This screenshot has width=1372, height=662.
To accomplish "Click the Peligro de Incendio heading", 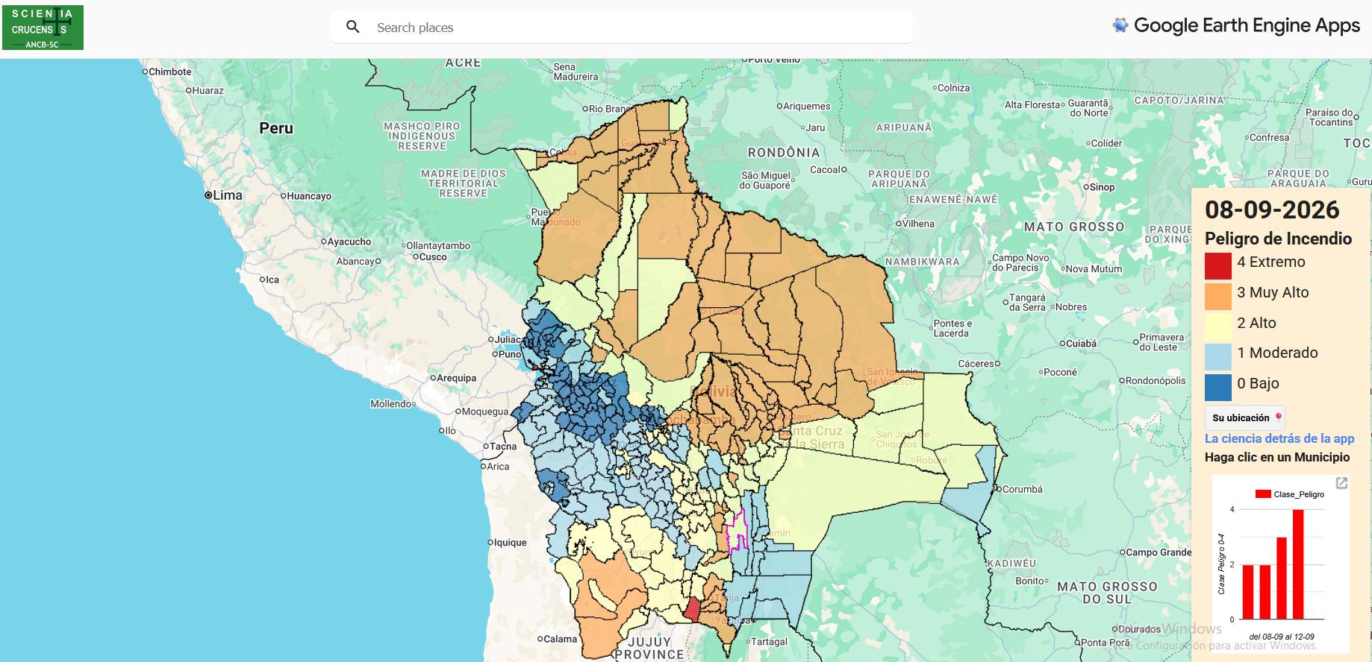I will [x=1278, y=239].
